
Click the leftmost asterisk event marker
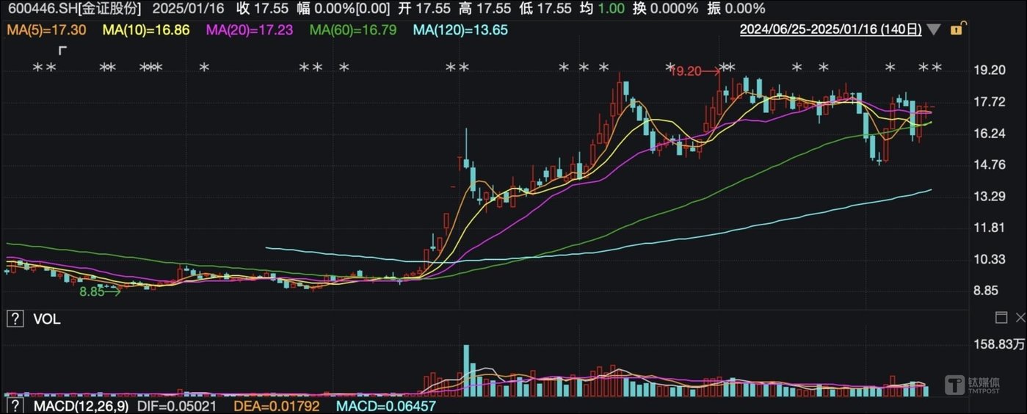38,68
